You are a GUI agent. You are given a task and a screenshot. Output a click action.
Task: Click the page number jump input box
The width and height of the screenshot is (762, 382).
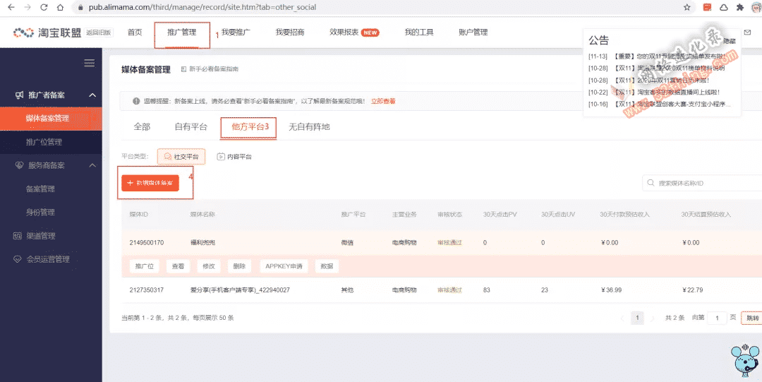[717, 318]
